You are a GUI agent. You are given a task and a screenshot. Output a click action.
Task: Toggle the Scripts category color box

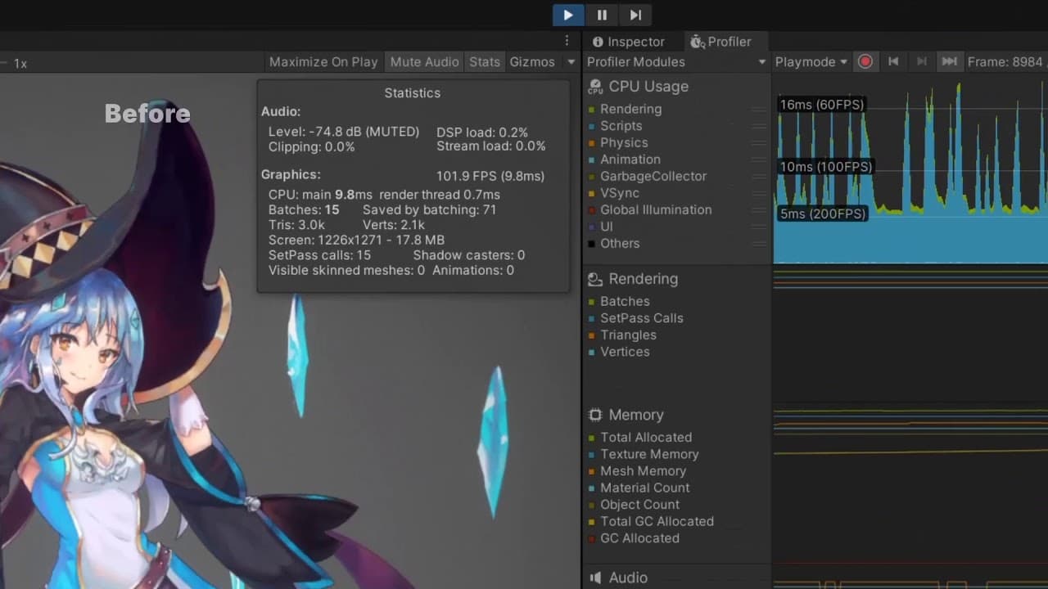pyautogui.click(x=591, y=127)
